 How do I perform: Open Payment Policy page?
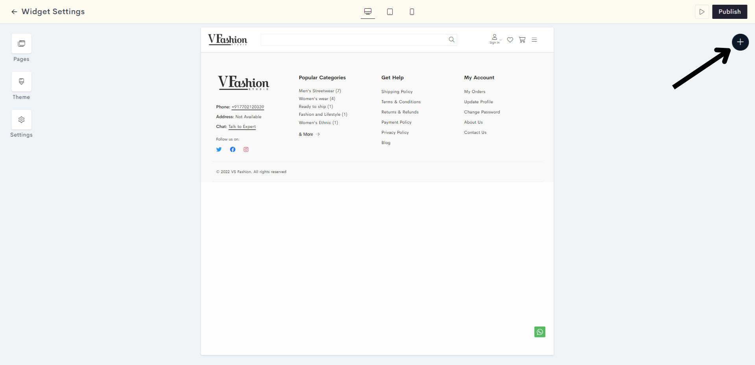(396, 122)
